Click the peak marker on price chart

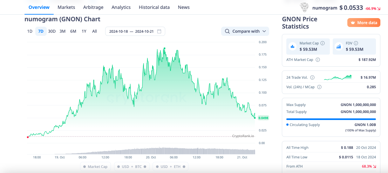tap(164, 48)
